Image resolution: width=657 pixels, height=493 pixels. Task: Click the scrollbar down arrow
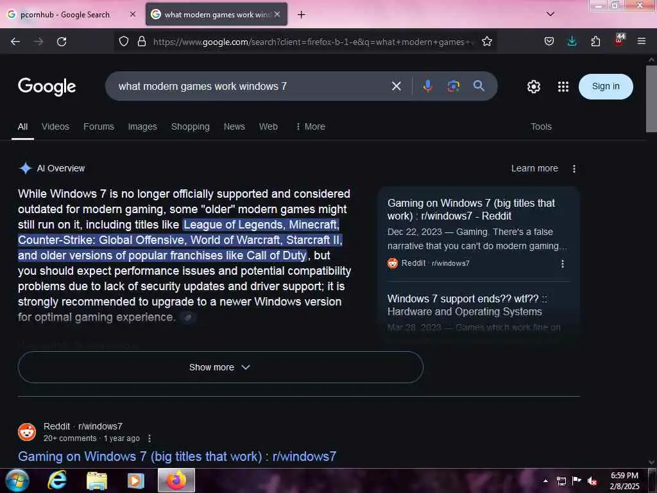(651, 462)
